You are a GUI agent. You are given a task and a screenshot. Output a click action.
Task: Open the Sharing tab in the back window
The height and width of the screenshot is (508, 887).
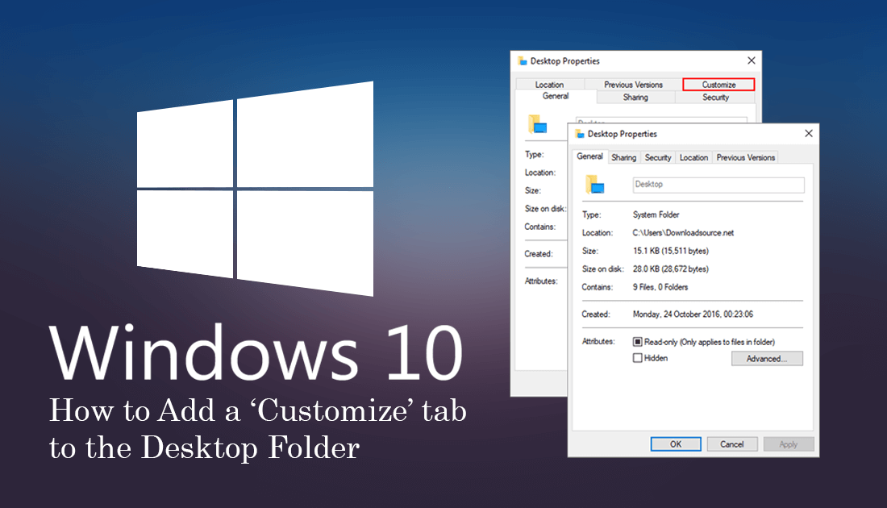tap(635, 98)
